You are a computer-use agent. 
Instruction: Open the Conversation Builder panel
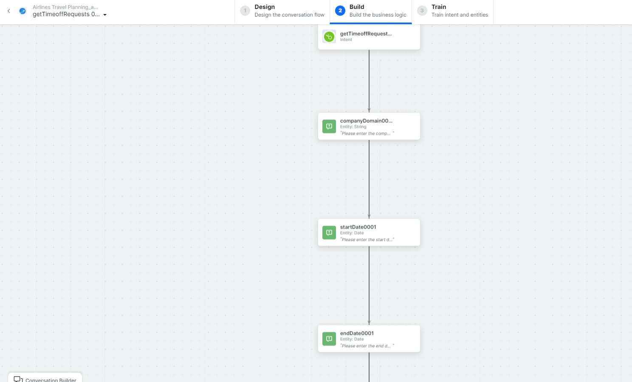pyautogui.click(x=51, y=379)
